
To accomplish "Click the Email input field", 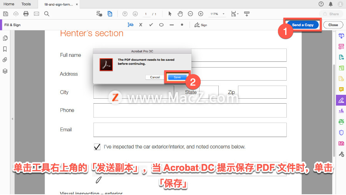I will click(190, 130).
